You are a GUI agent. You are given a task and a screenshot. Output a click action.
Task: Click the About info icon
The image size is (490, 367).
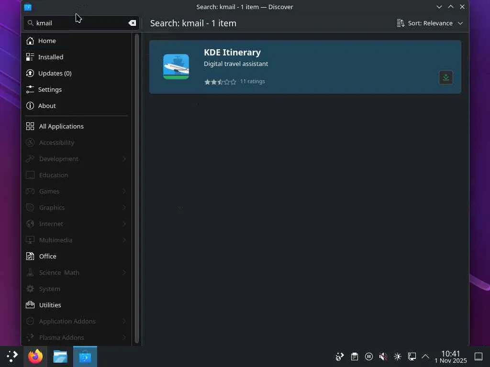30,106
